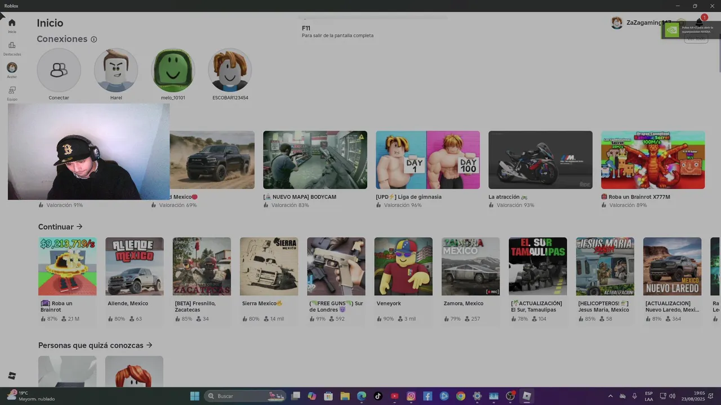Open La atracción motorcycle game thumbnail
The image size is (721, 405).
[x=540, y=160]
